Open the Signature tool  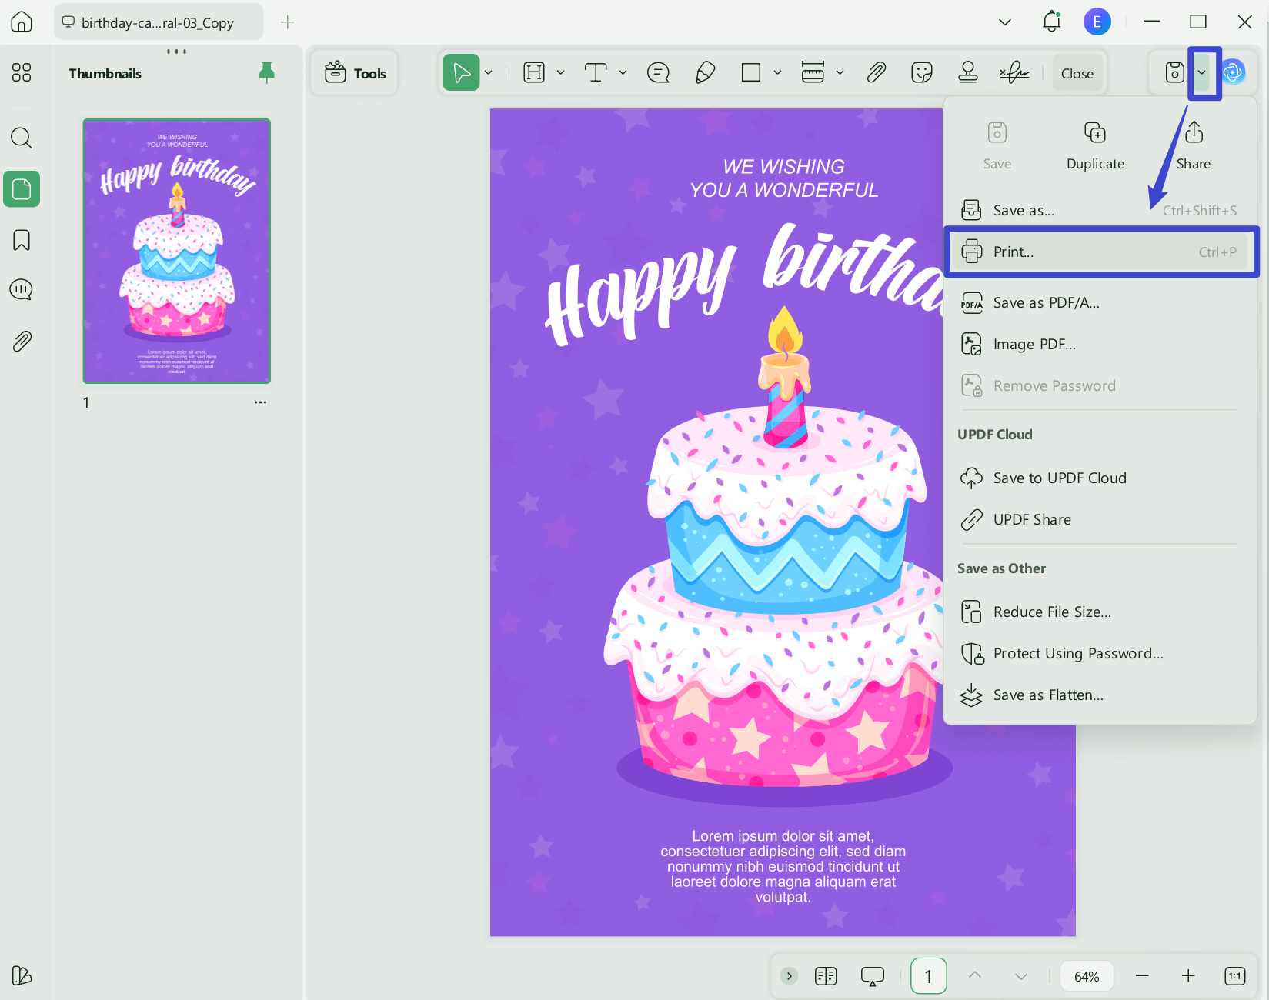tap(1014, 73)
